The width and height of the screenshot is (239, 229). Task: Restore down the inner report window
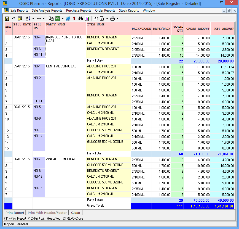[x=229, y=11]
